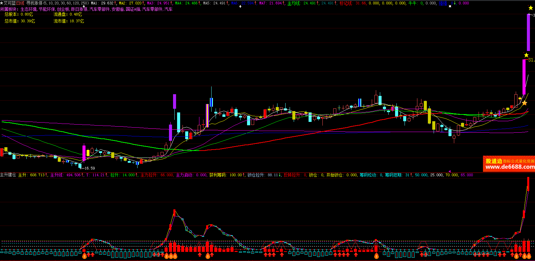
Task: Click the star icon before 艾可蓝 stock name
Action: [2, 3]
